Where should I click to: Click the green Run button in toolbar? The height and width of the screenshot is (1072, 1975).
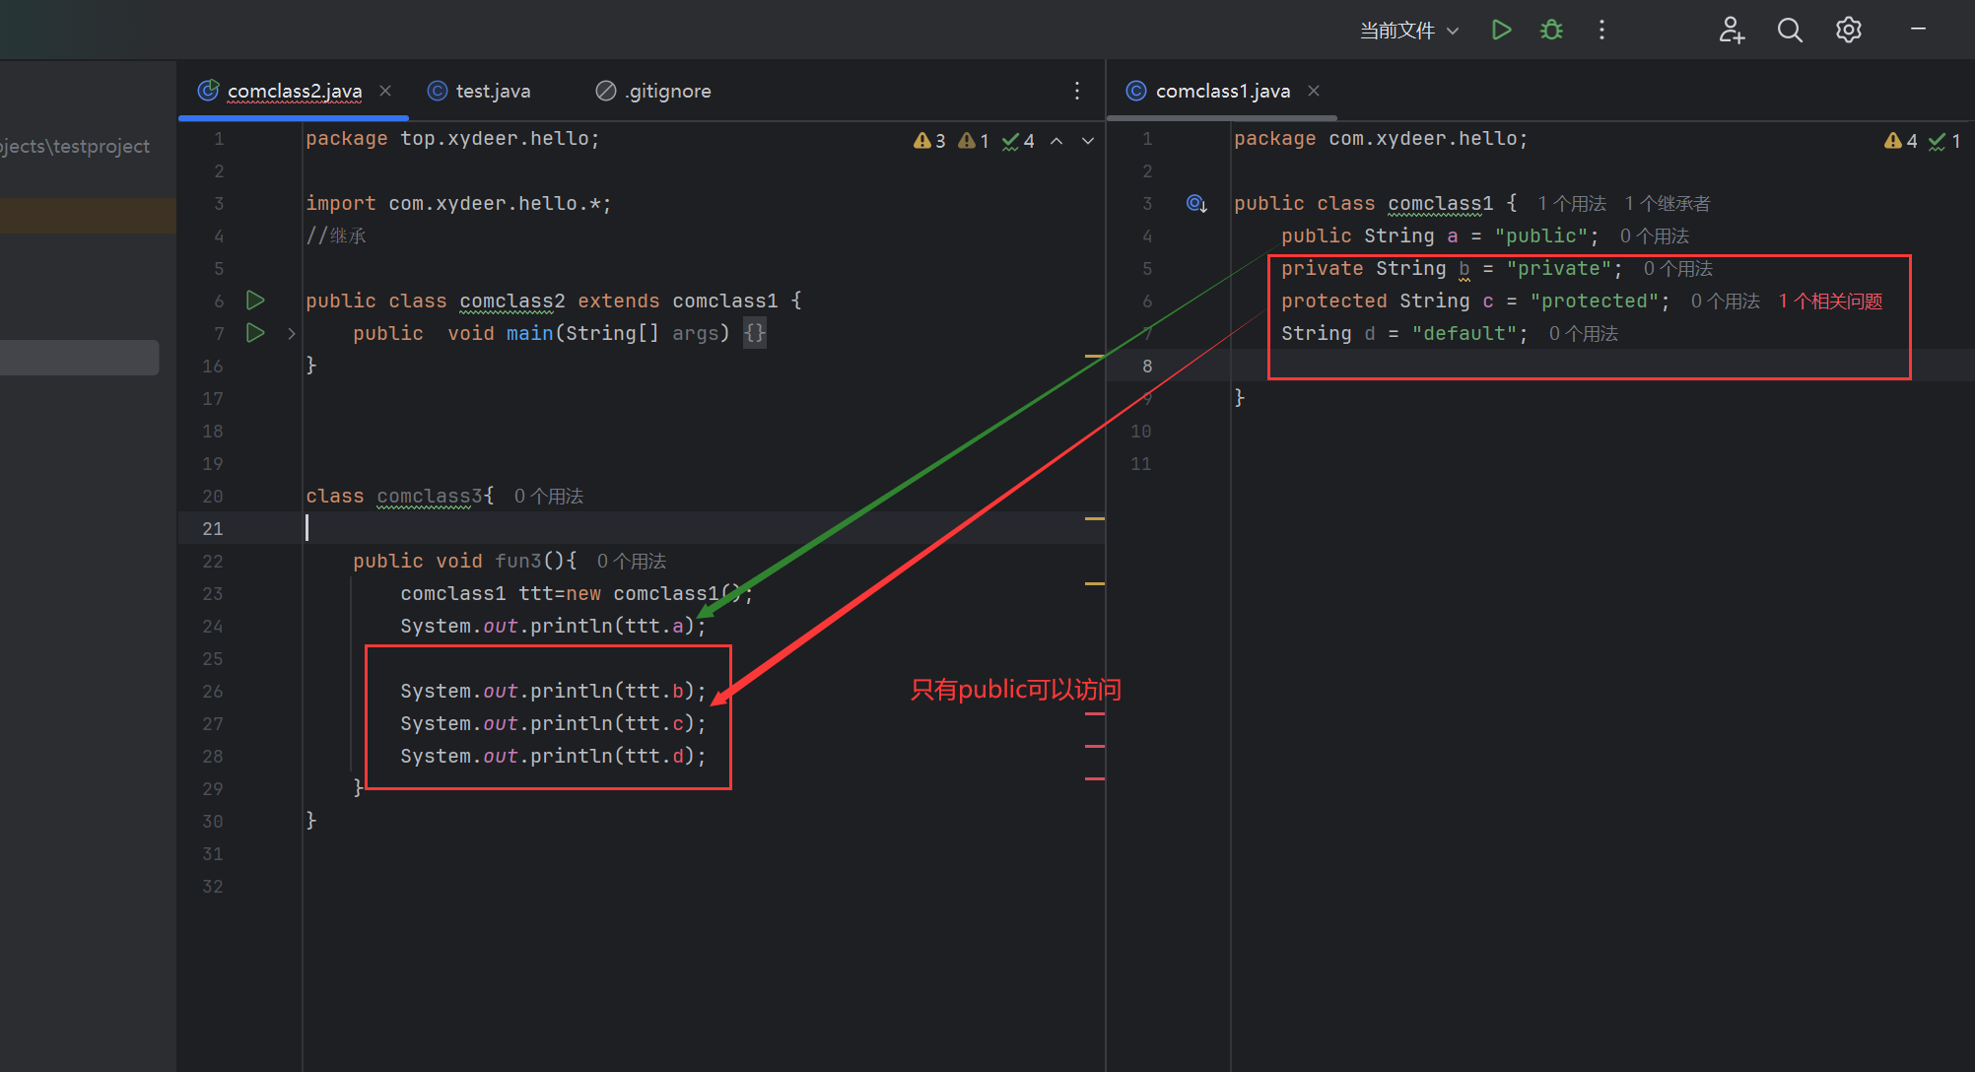point(1501,30)
